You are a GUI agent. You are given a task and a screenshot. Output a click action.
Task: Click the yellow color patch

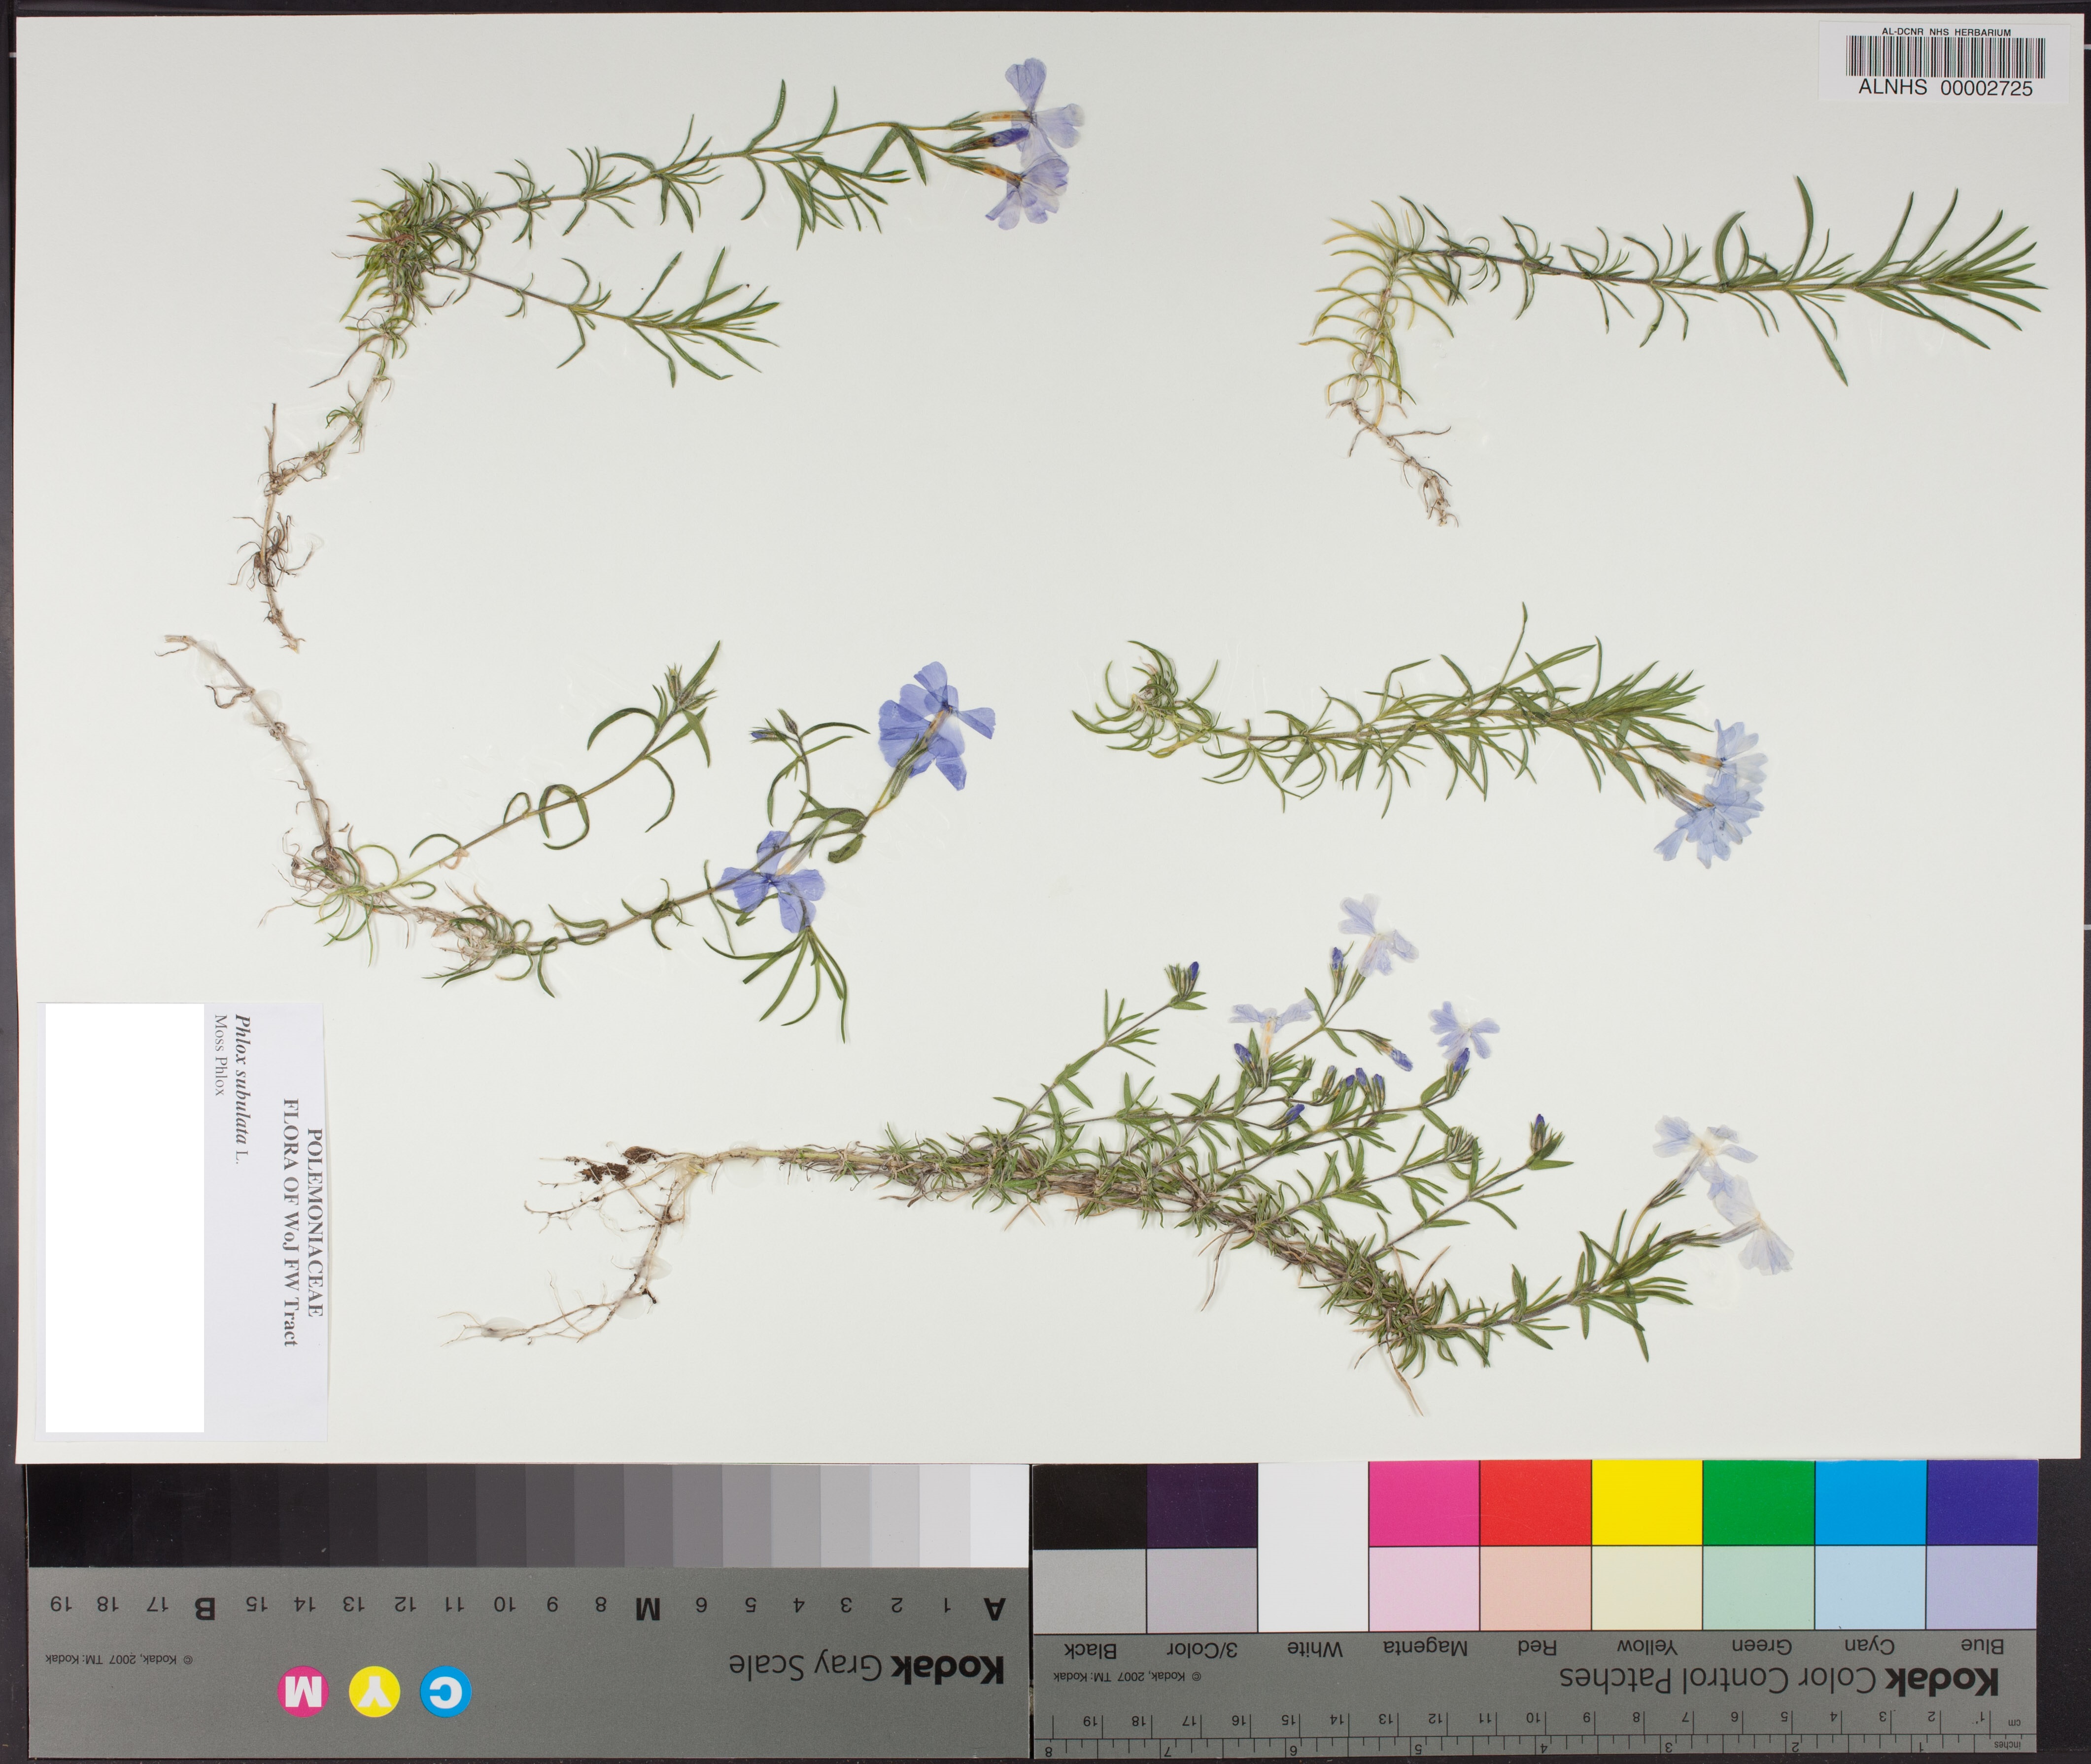point(1646,1503)
